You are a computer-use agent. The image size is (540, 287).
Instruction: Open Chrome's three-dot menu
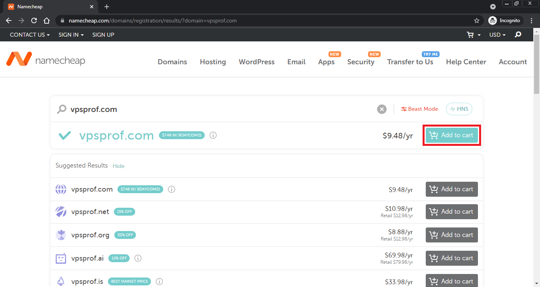click(x=532, y=20)
